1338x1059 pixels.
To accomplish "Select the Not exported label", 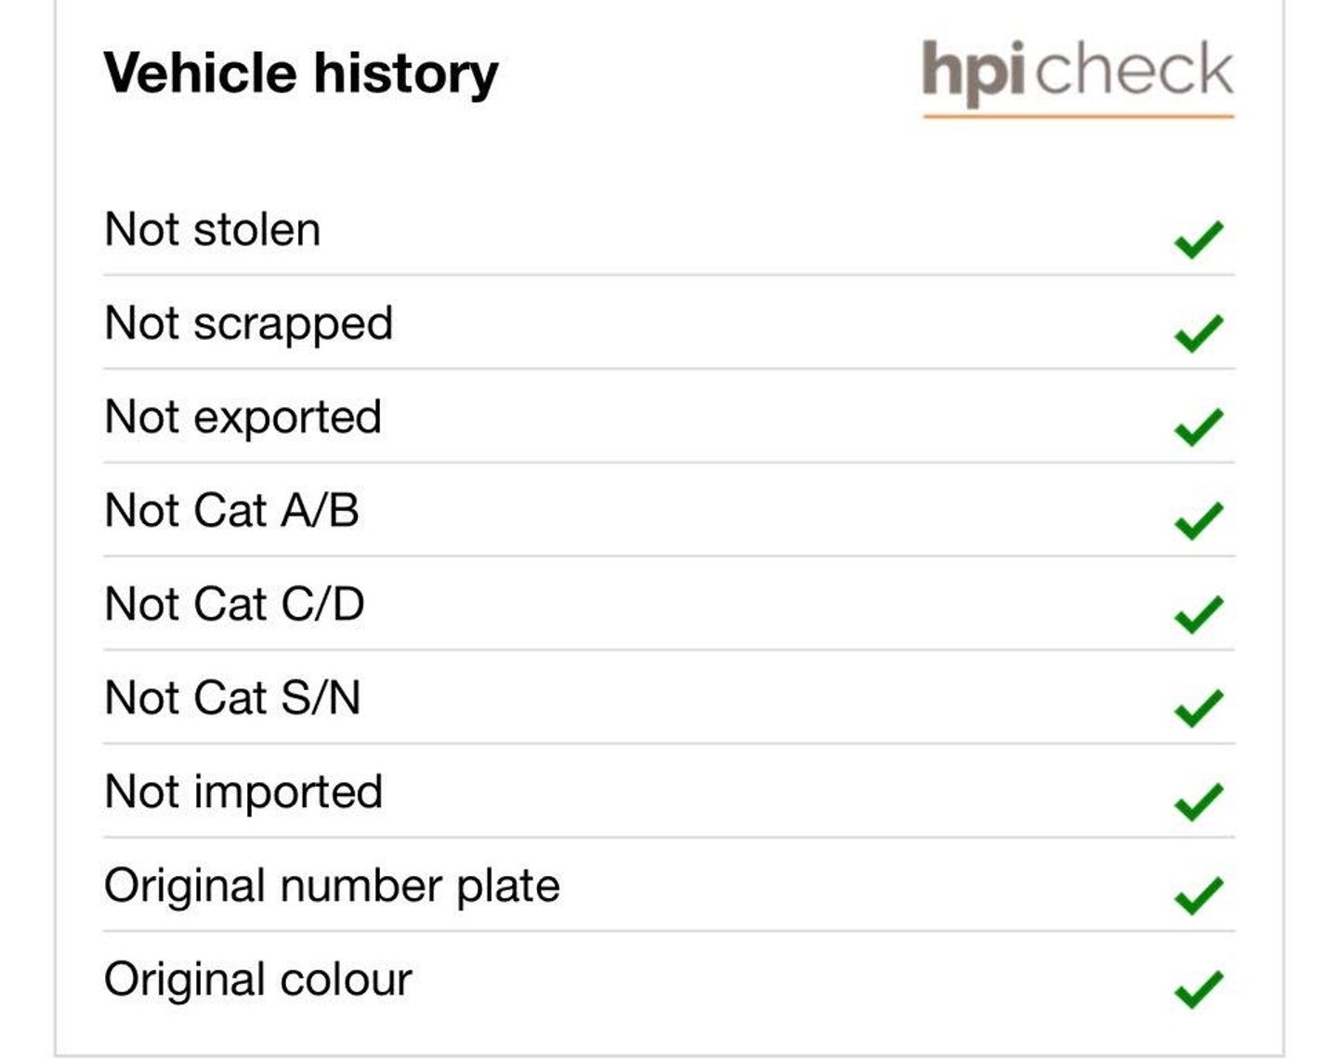I will (x=243, y=419).
